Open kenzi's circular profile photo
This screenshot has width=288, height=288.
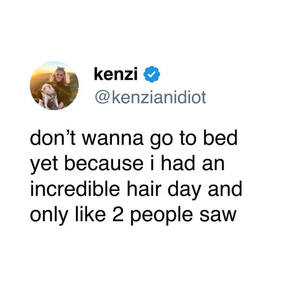pos(54,86)
